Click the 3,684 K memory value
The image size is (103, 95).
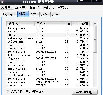click(83, 28)
